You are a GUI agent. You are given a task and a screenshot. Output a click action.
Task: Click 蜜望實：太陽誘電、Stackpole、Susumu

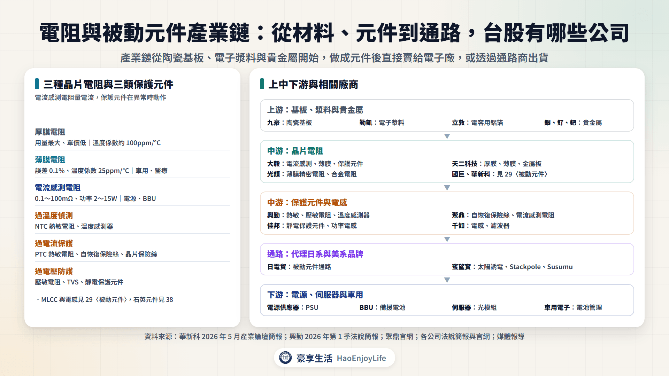click(513, 267)
